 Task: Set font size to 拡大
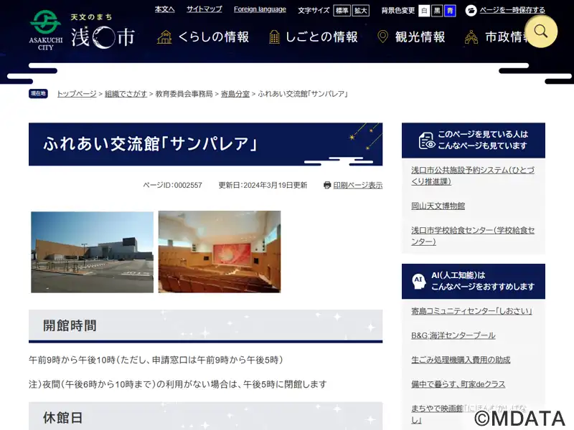click(360, 11)
